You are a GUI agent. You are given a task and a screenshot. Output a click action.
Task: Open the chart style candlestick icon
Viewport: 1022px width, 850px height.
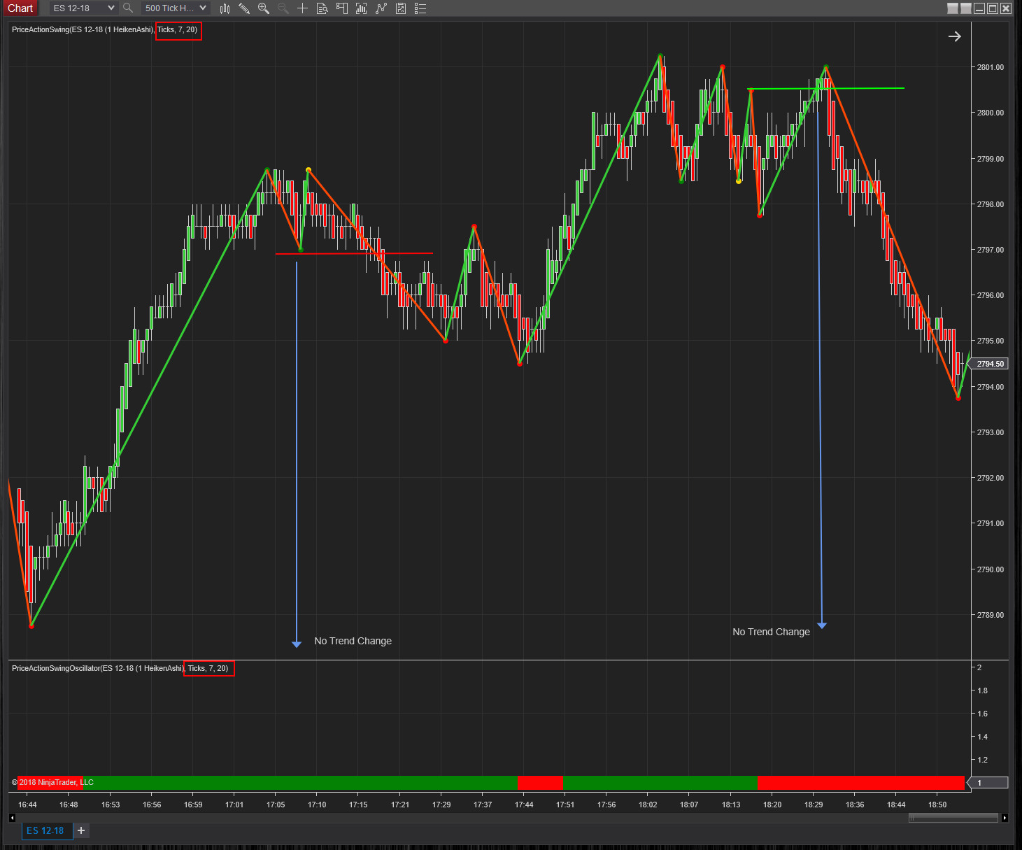click(225, 8)
